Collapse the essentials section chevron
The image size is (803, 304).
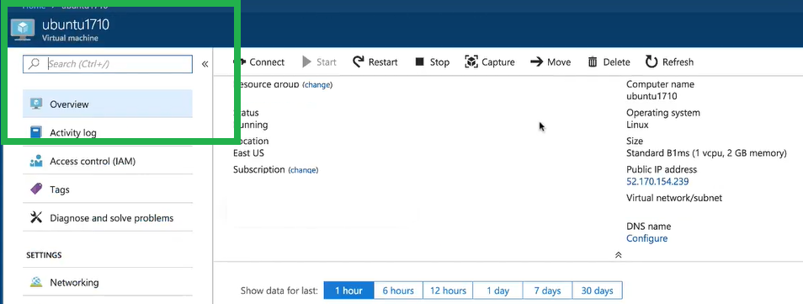pos(618,255)
